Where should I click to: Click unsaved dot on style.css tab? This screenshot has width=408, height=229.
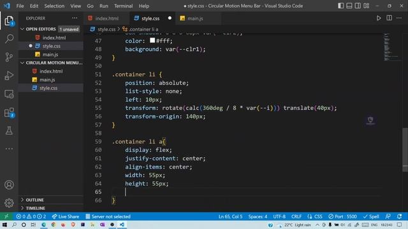170,18
